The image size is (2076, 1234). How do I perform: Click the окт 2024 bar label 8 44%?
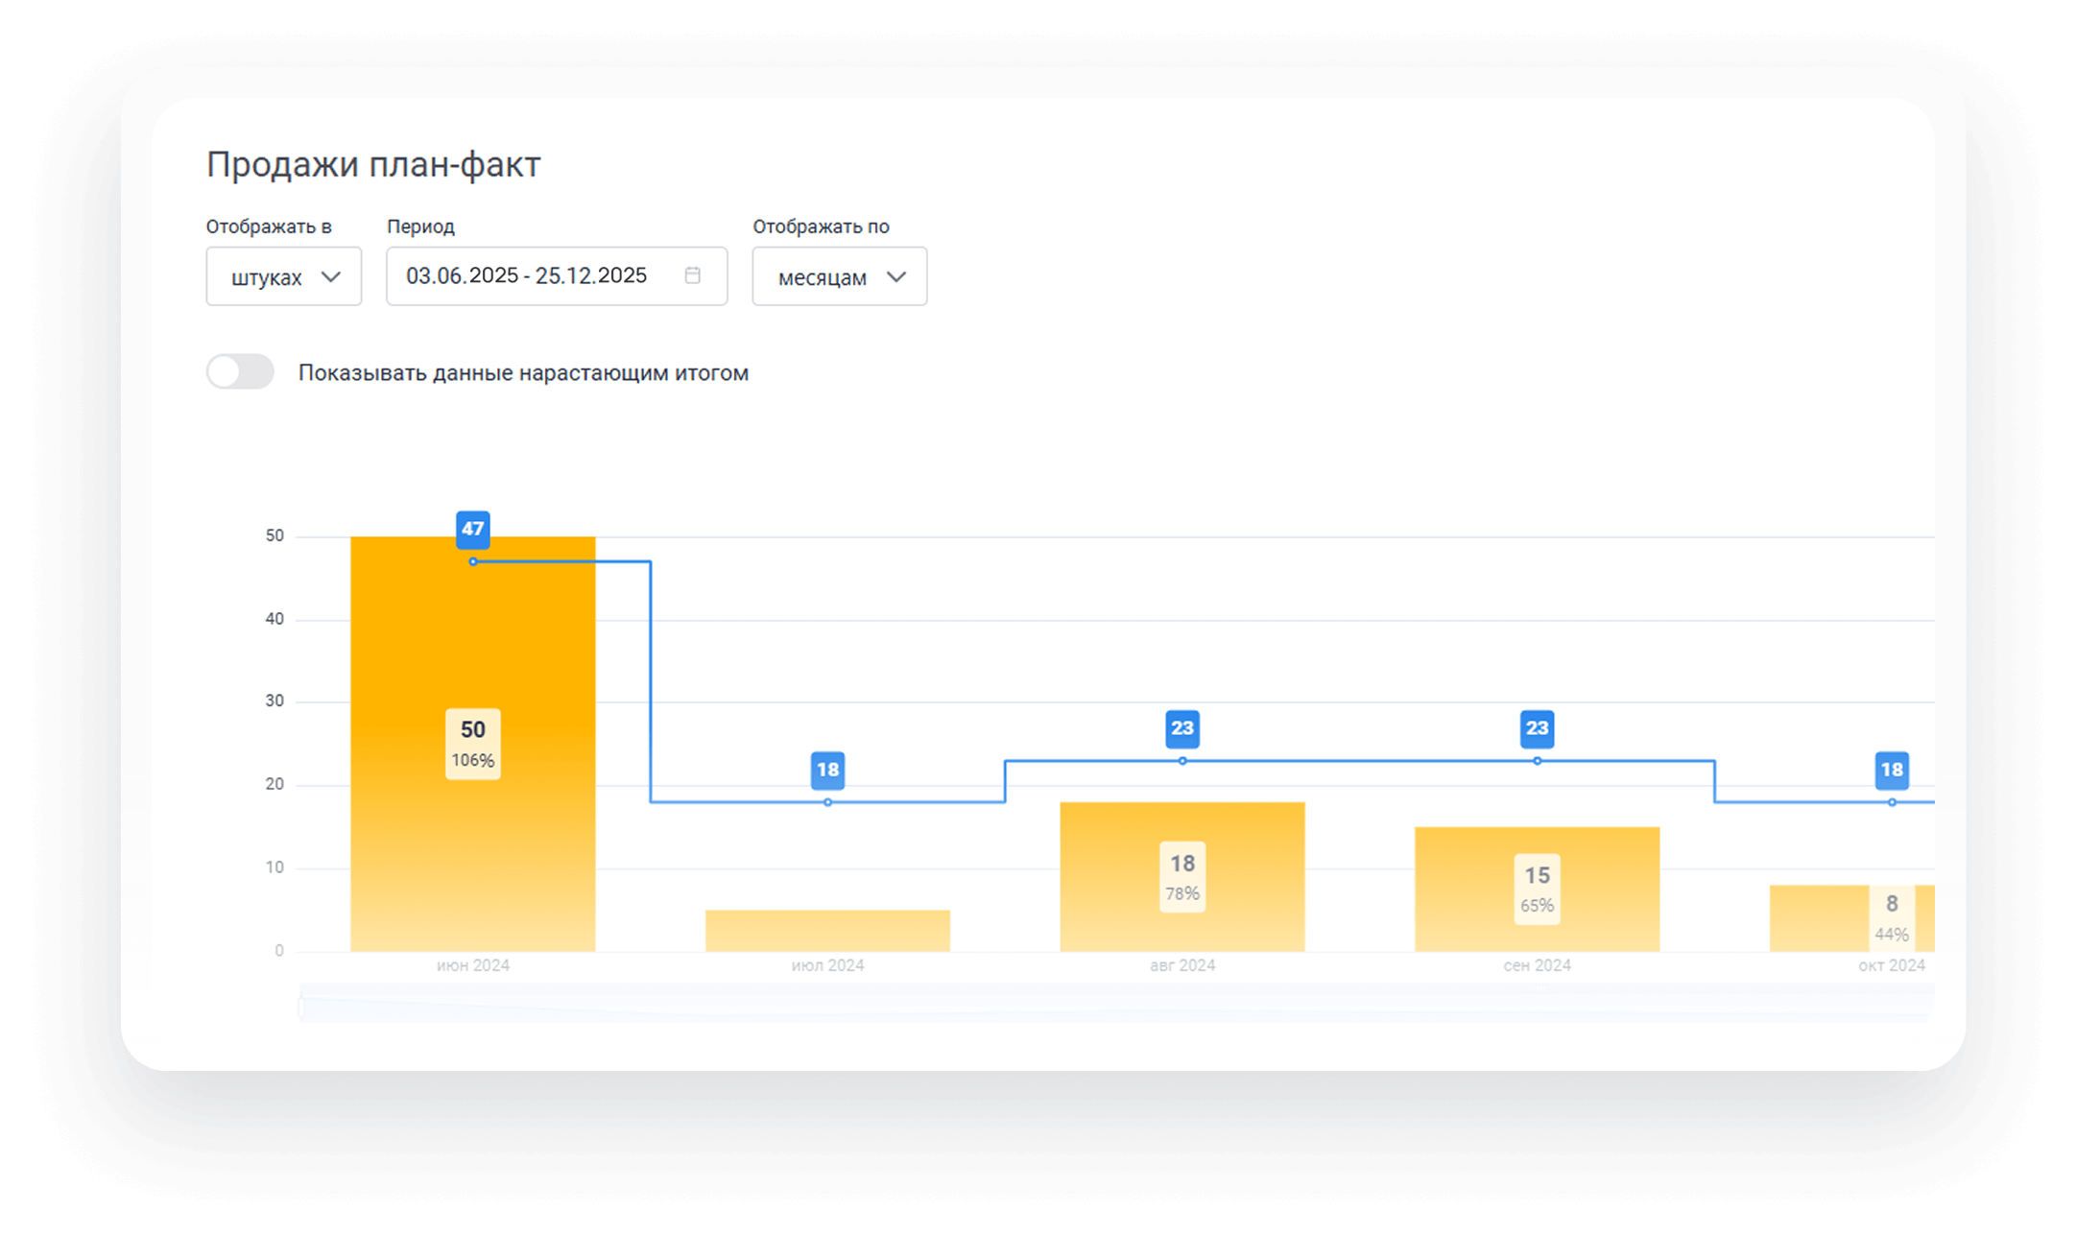tap(1891, 917)
